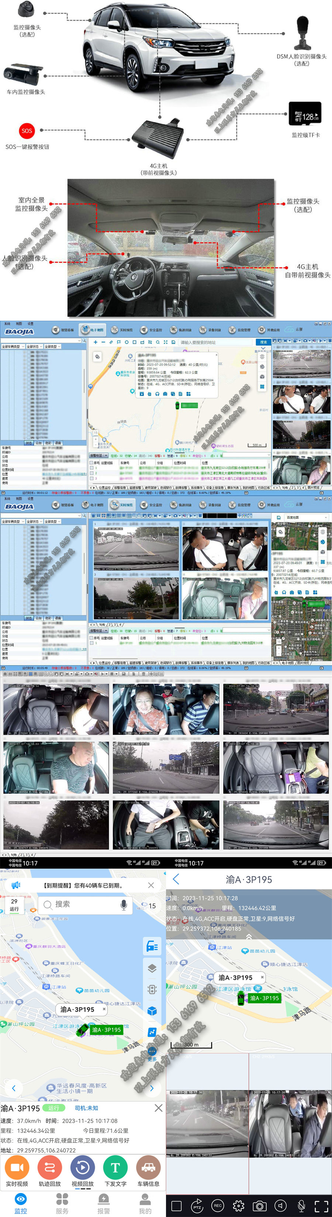Viewport: 332px width, 1217px height.
Task: Switch to the 服务 bottom tab
Action: pyautogui.click(x=62, y=1202)
